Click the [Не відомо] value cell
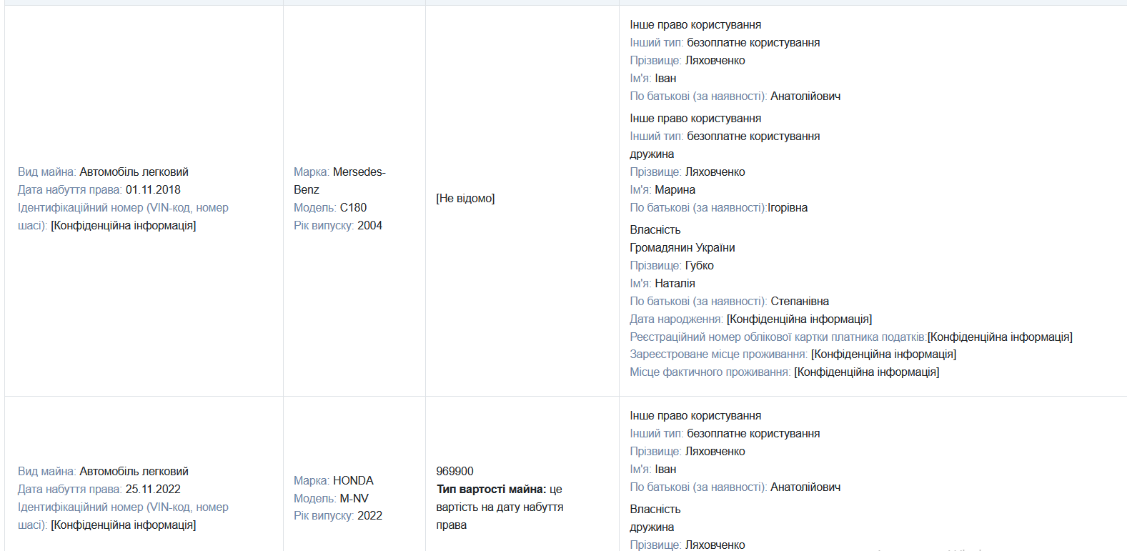 [x=465, y=199]
